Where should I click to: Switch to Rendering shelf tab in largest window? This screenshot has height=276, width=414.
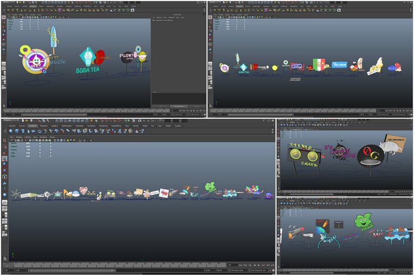[103, 126]
